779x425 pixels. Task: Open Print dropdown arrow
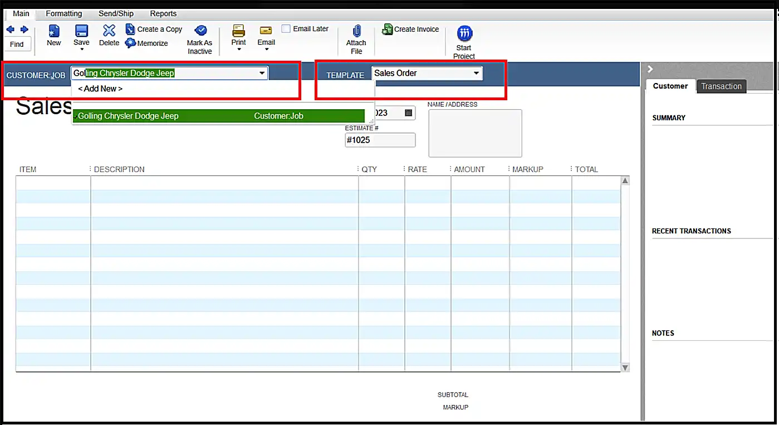point(239,50)
